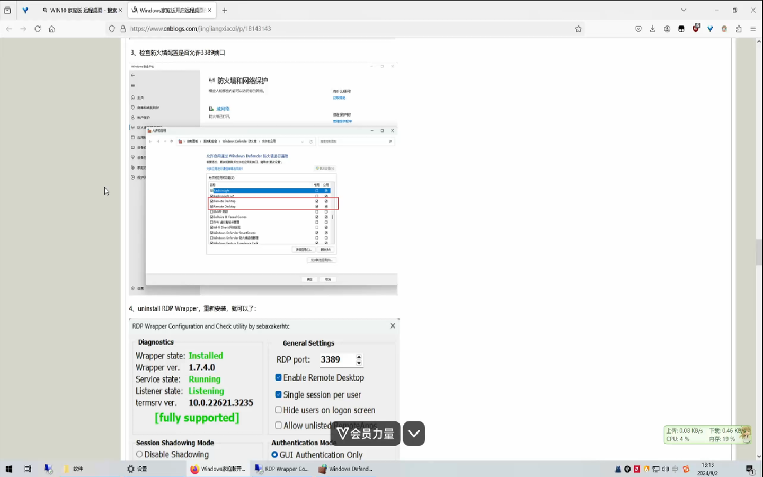Click the text 4、uninstall RDP Wrapper step
Screen dimensions: 763x477
(x=192, y=308)
